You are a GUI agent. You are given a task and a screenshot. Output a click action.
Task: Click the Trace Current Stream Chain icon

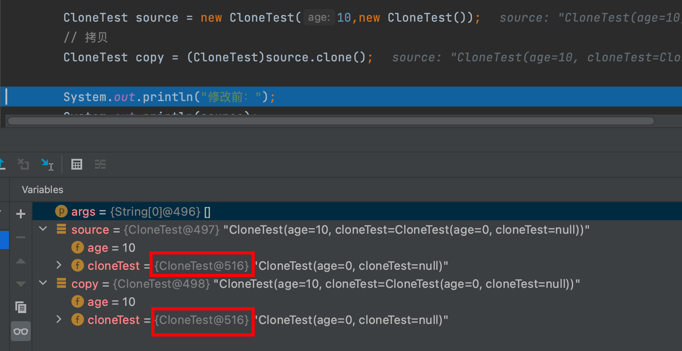(100, 165)
